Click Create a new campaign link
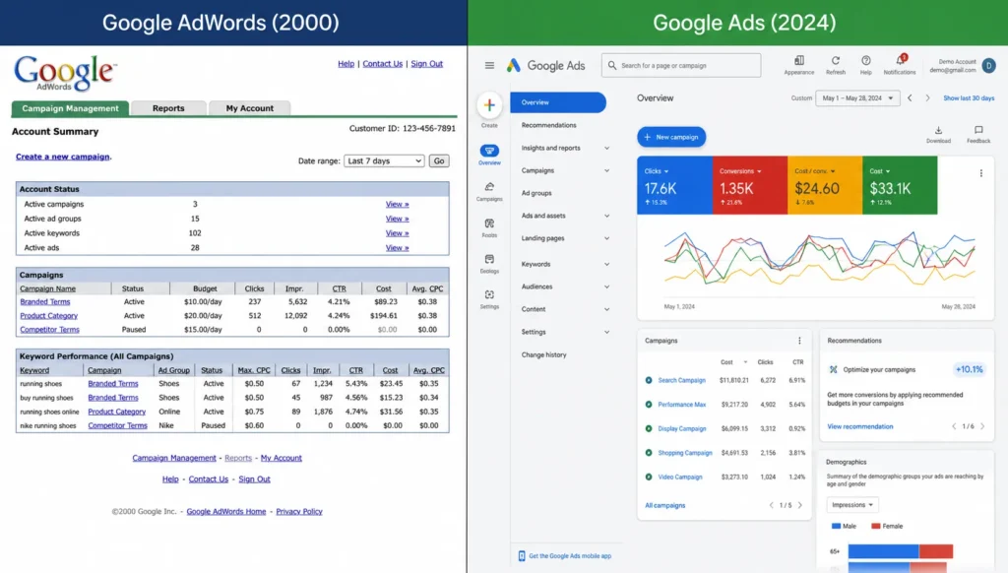1008x573 pixels. pos(62,157)
